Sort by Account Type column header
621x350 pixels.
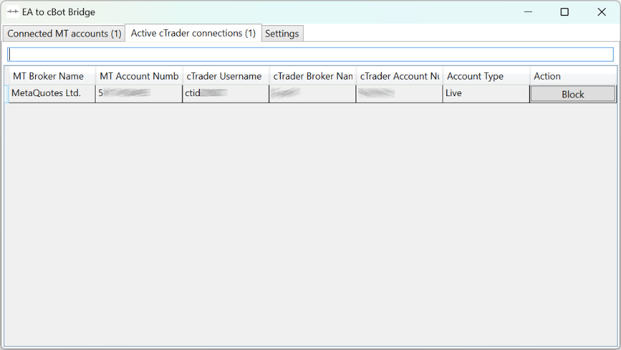(486, 76)
